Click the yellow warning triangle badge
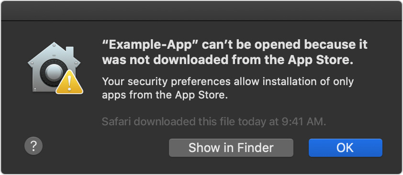Viewport: 403px width, 175px height. (x=69, y=82)
